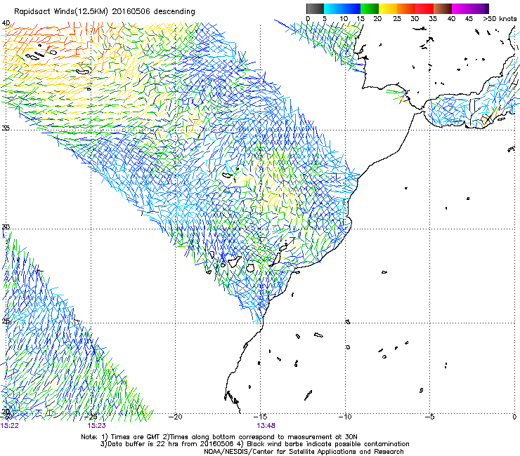Click the legend tick label 25
The width and height of the screenshot is (520, 456).
pyautogui.click(x=397, y=19)
